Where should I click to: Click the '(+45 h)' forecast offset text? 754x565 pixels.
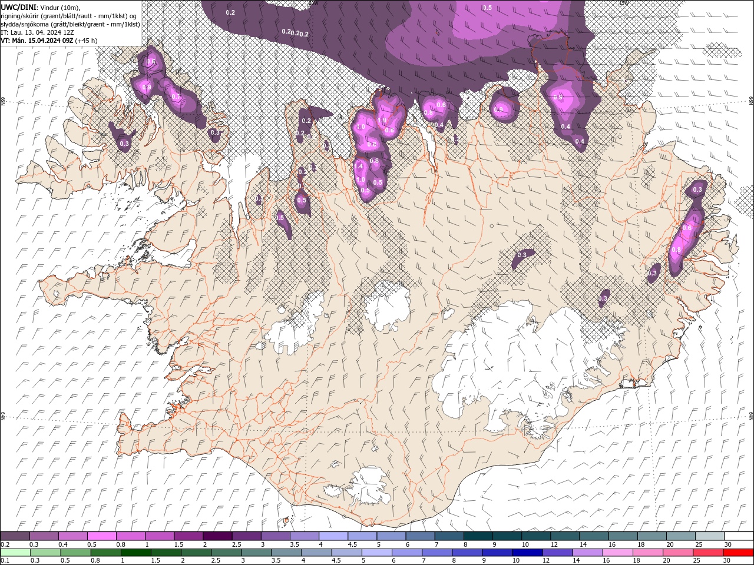(86, 41)
